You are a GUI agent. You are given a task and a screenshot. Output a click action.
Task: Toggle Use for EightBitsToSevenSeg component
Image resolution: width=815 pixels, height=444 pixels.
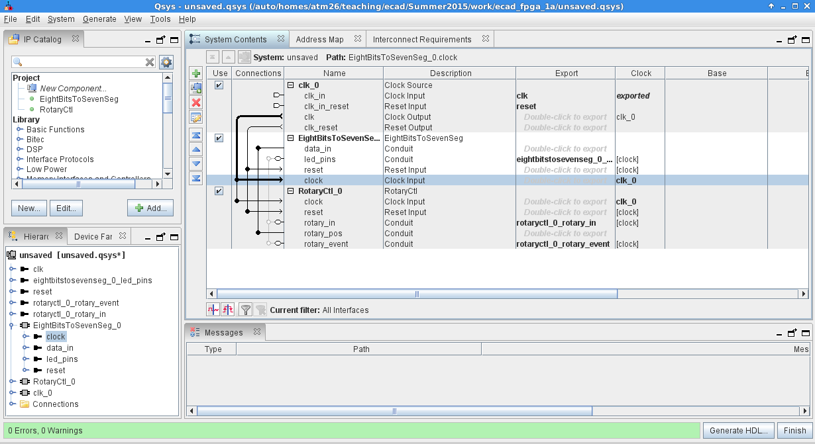219,138
